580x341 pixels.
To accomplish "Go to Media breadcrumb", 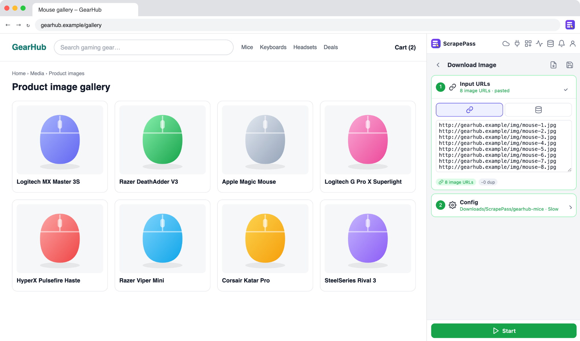I will pyautogui.click(x=37, y=73).
